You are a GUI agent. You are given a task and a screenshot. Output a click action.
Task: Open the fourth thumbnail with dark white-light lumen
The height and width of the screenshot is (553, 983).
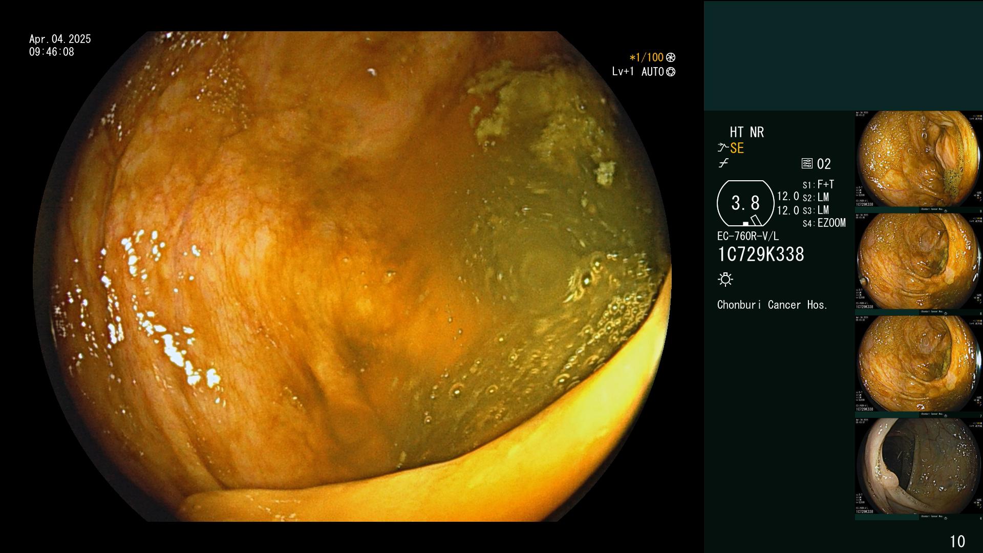tap(918, 467)
